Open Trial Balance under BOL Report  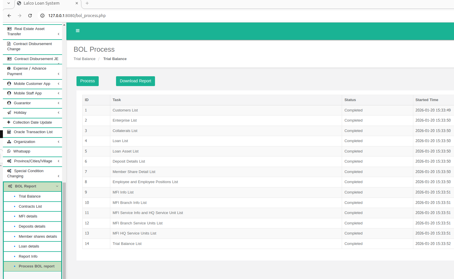pyautogui.click(x=29, y=196)
